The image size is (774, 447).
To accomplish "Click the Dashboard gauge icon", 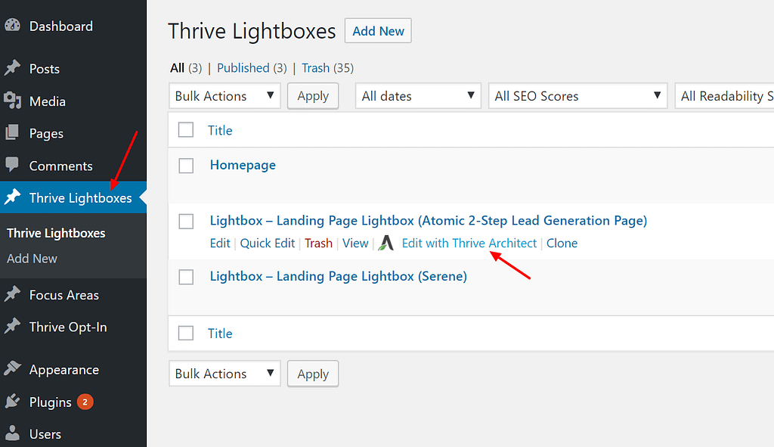I will [x=12, y=26].
